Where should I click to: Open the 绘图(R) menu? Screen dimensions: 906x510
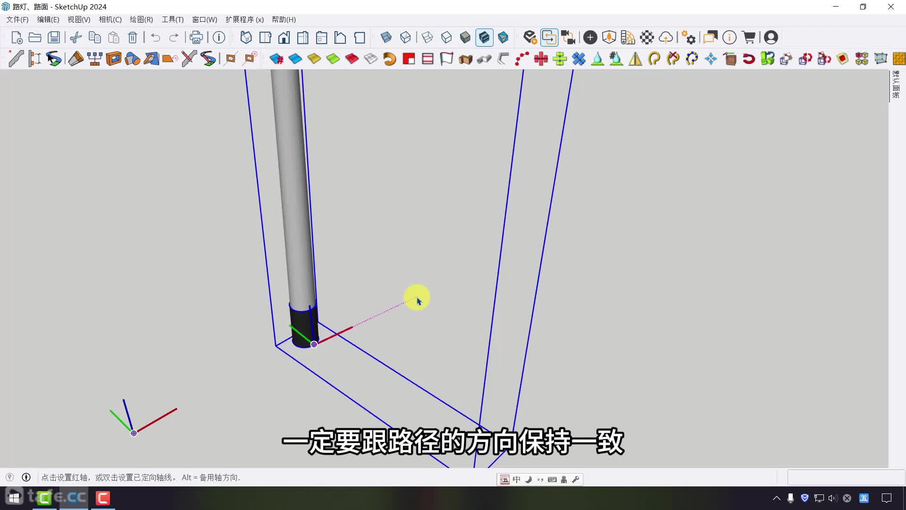click(141, 19)
